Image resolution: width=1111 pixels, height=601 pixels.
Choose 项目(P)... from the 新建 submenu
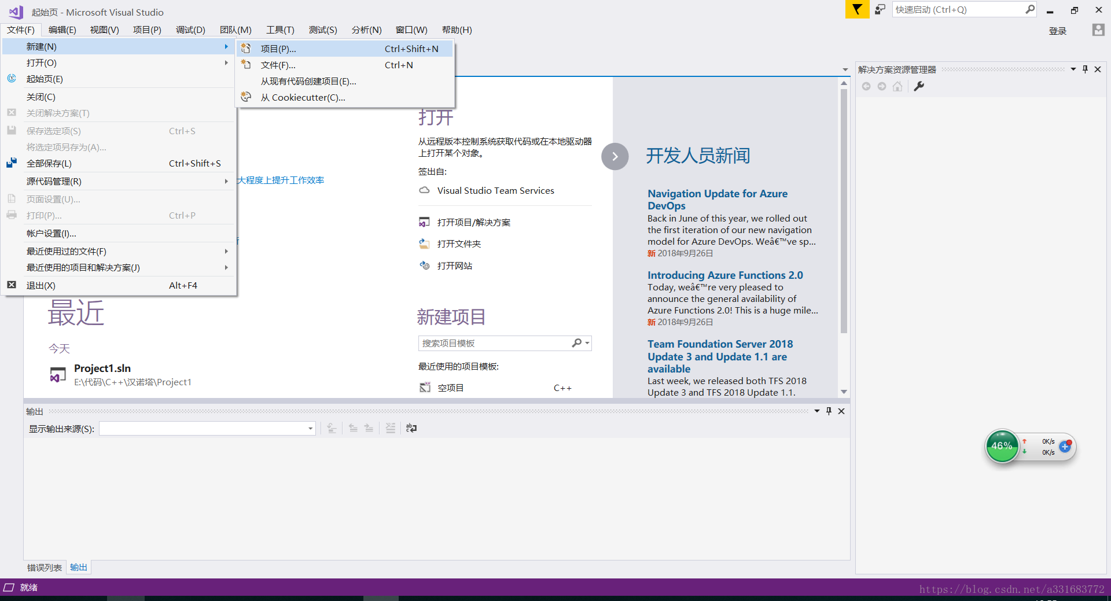click(x=345, y=49)
